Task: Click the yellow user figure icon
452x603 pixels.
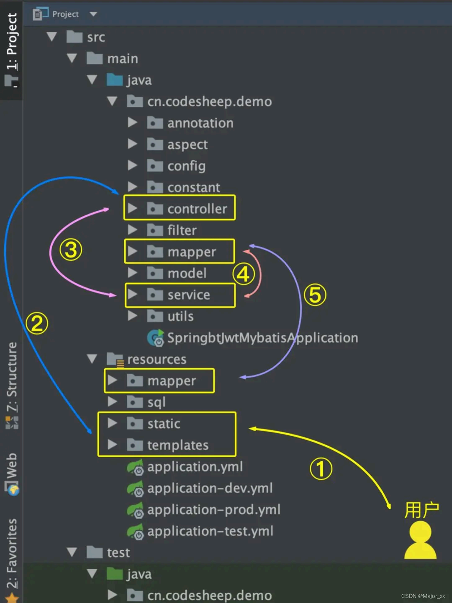Action: 420,541
